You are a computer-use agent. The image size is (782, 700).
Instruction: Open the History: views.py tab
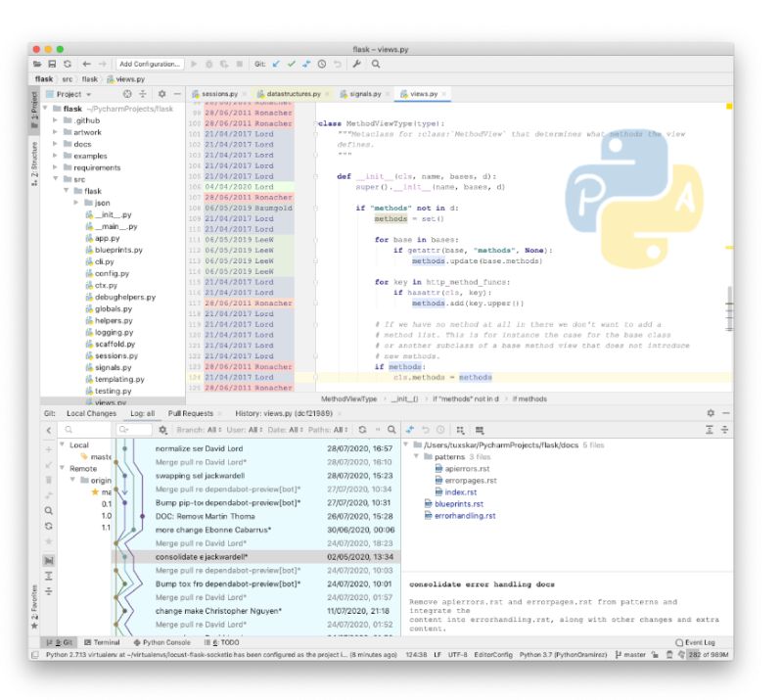click(x=283, y=413)
